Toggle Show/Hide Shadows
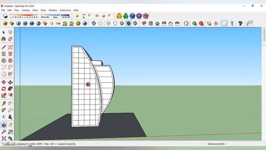The width and height of the screenshot is (266, 150). tap(5, 16)
